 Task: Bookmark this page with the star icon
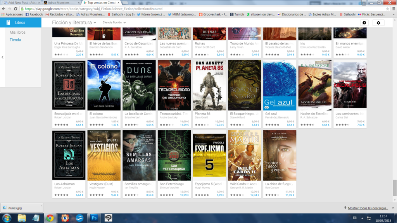pyautogui.click(x=387, y=9)
